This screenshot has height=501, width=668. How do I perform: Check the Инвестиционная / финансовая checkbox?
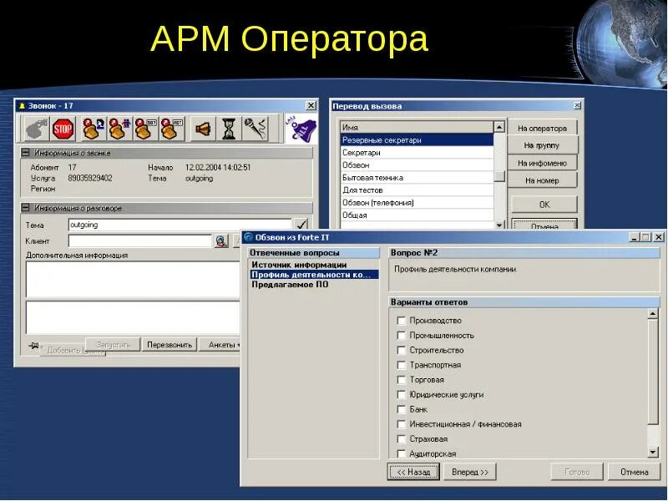pos(401,424)
